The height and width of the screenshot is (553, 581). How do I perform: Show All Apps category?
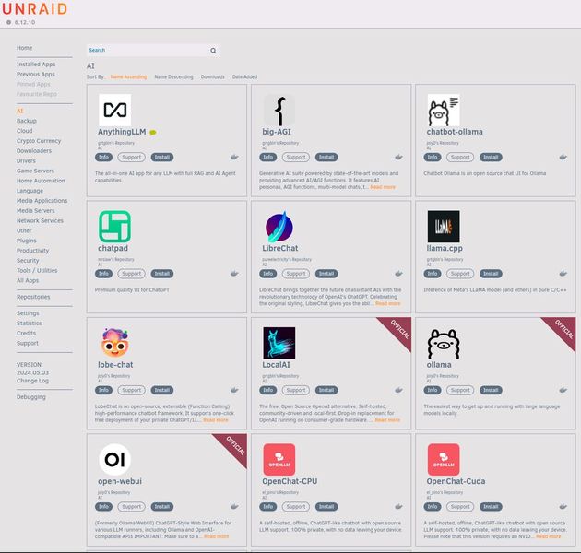point(28,281)
